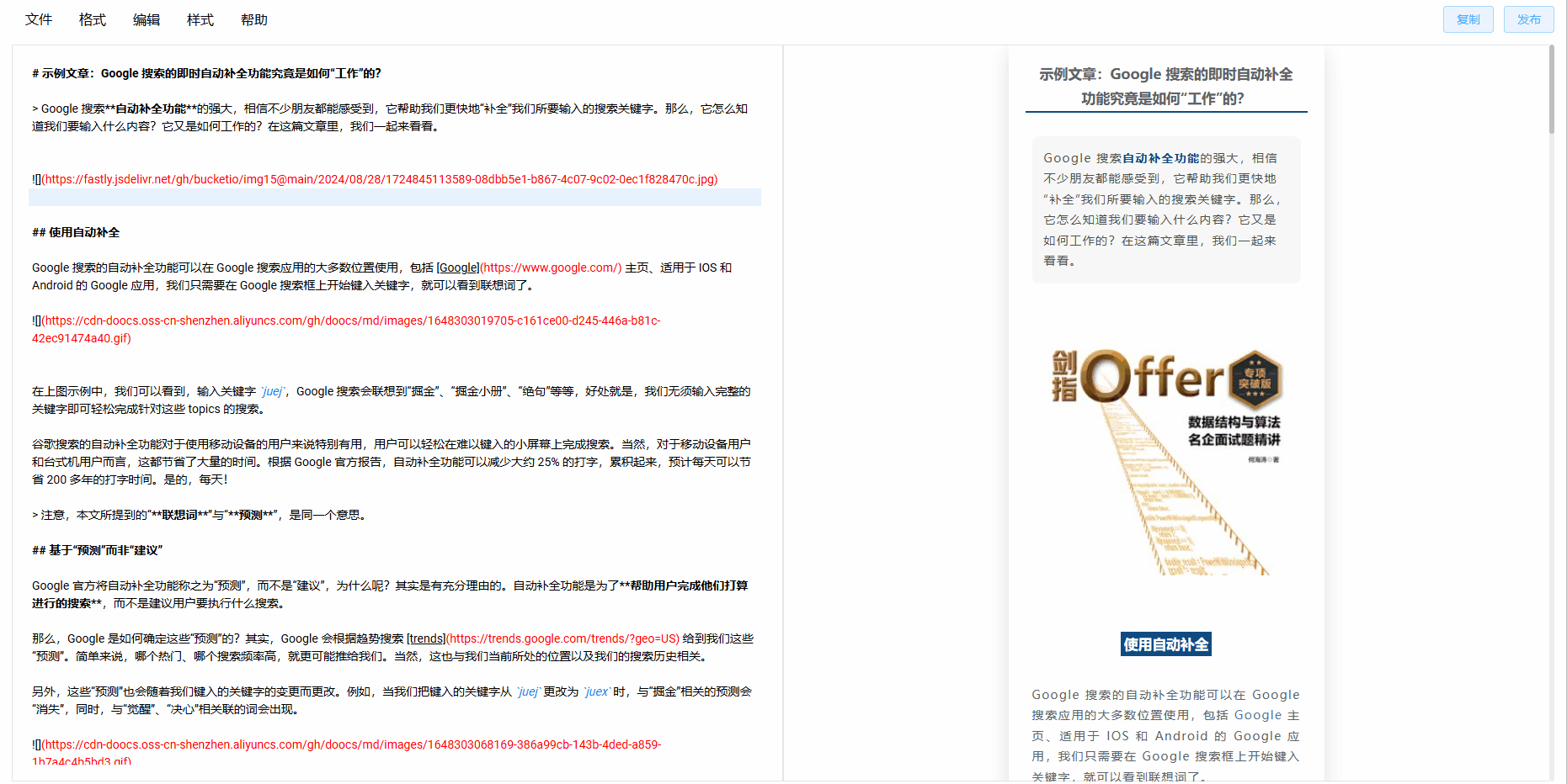
Task: Click the '> Google 搜索**自动补全功能**' quote line in editor
Action: tap(390, 118)
